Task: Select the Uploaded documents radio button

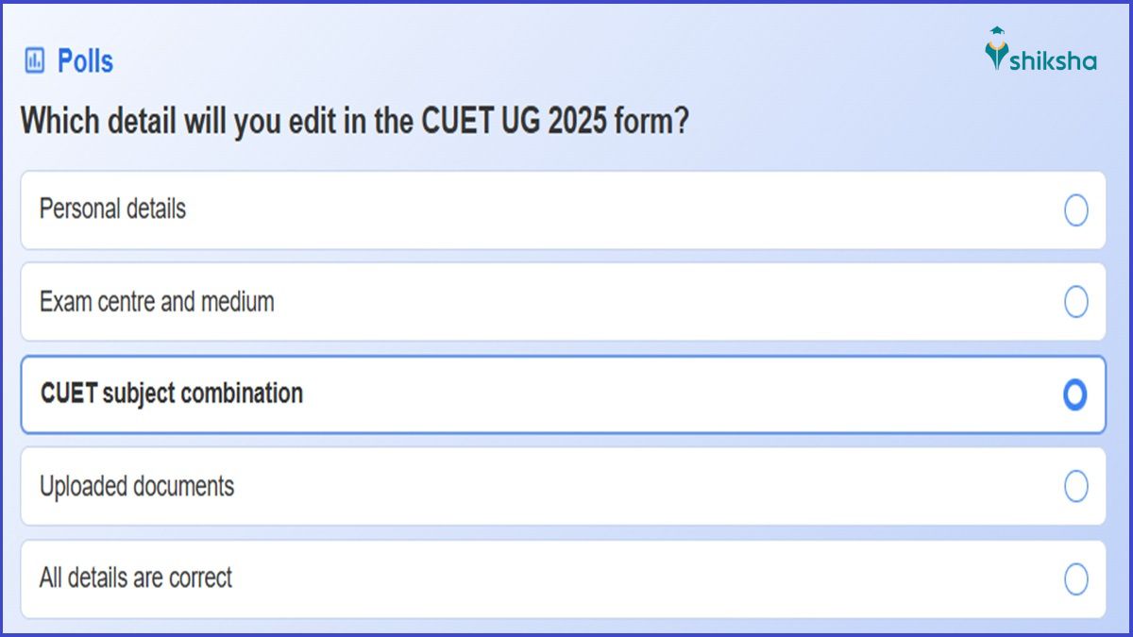Action: pos(1075,486)
